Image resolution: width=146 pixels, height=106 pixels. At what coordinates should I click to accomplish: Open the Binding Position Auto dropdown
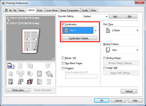(x=121, y=50)
